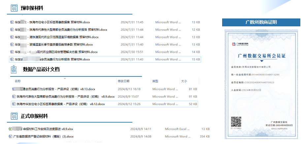Click the Excel icon of 申报材料工作安排及进度跟进 v8.9.xlsx
Screen dimensions: 302x144
10,129
